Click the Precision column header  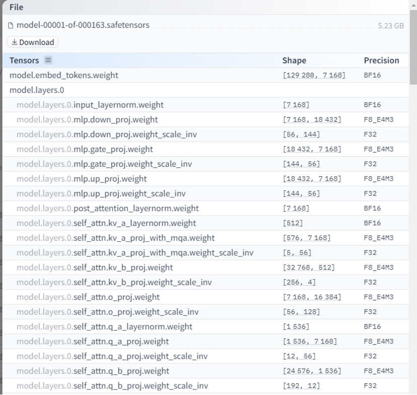(x=381, y=60)
